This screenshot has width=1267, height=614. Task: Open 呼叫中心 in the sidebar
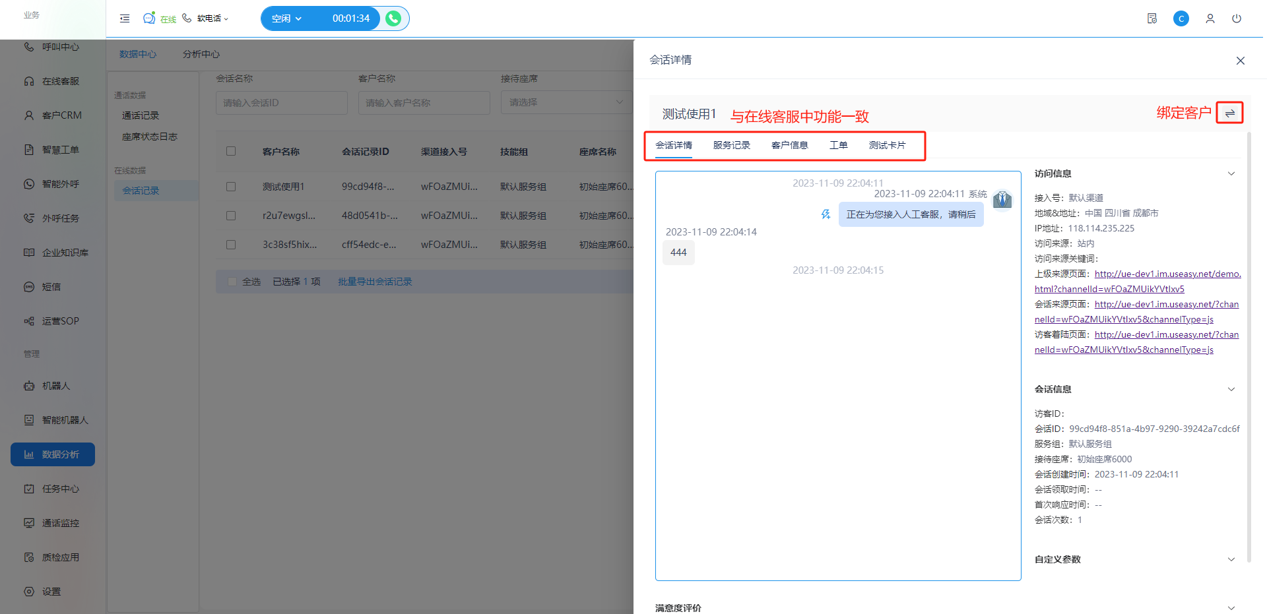[53, 47]
